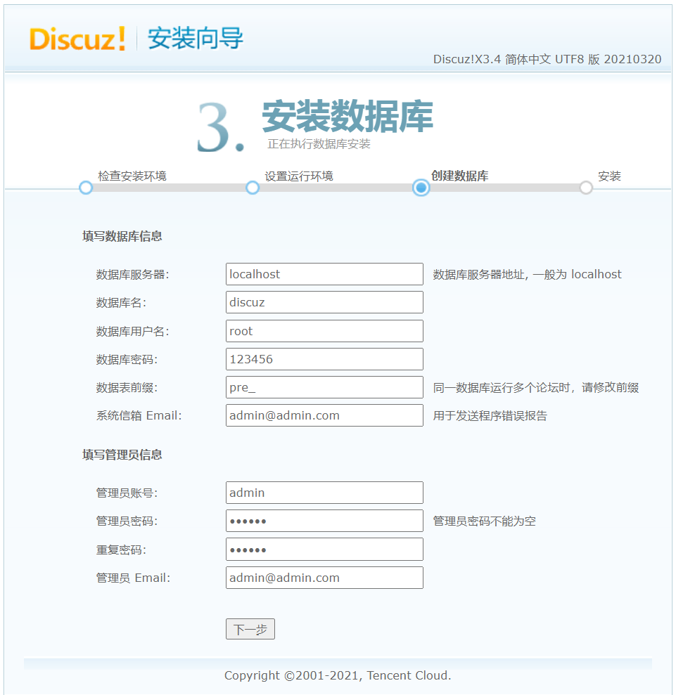Click the 数据库服务器: label

click(133, 274)
